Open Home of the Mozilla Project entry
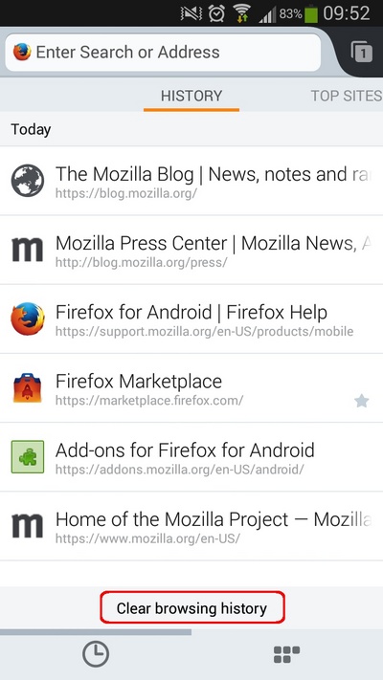The image size is (383, 680). point(191,526)
